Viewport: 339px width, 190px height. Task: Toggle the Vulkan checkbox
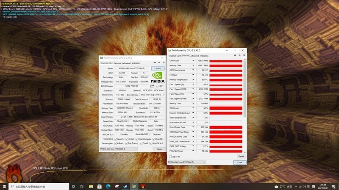115,143
